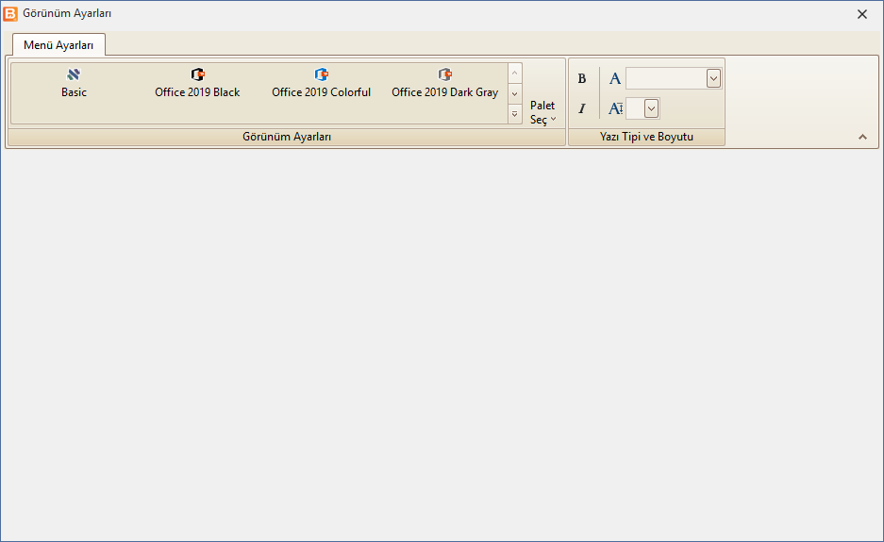This screenshot has height=542, width=884.
Task: Click inside the font size field
Action: click(635, 108)
